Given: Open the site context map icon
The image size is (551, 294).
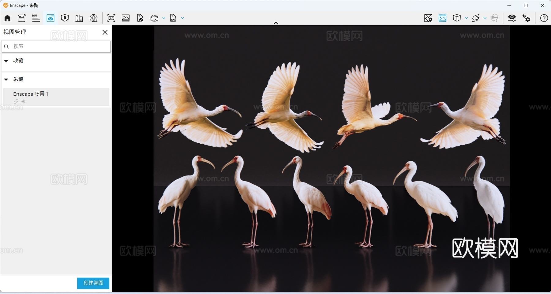Looking at the screenshot, I should [x=428, y=18].
